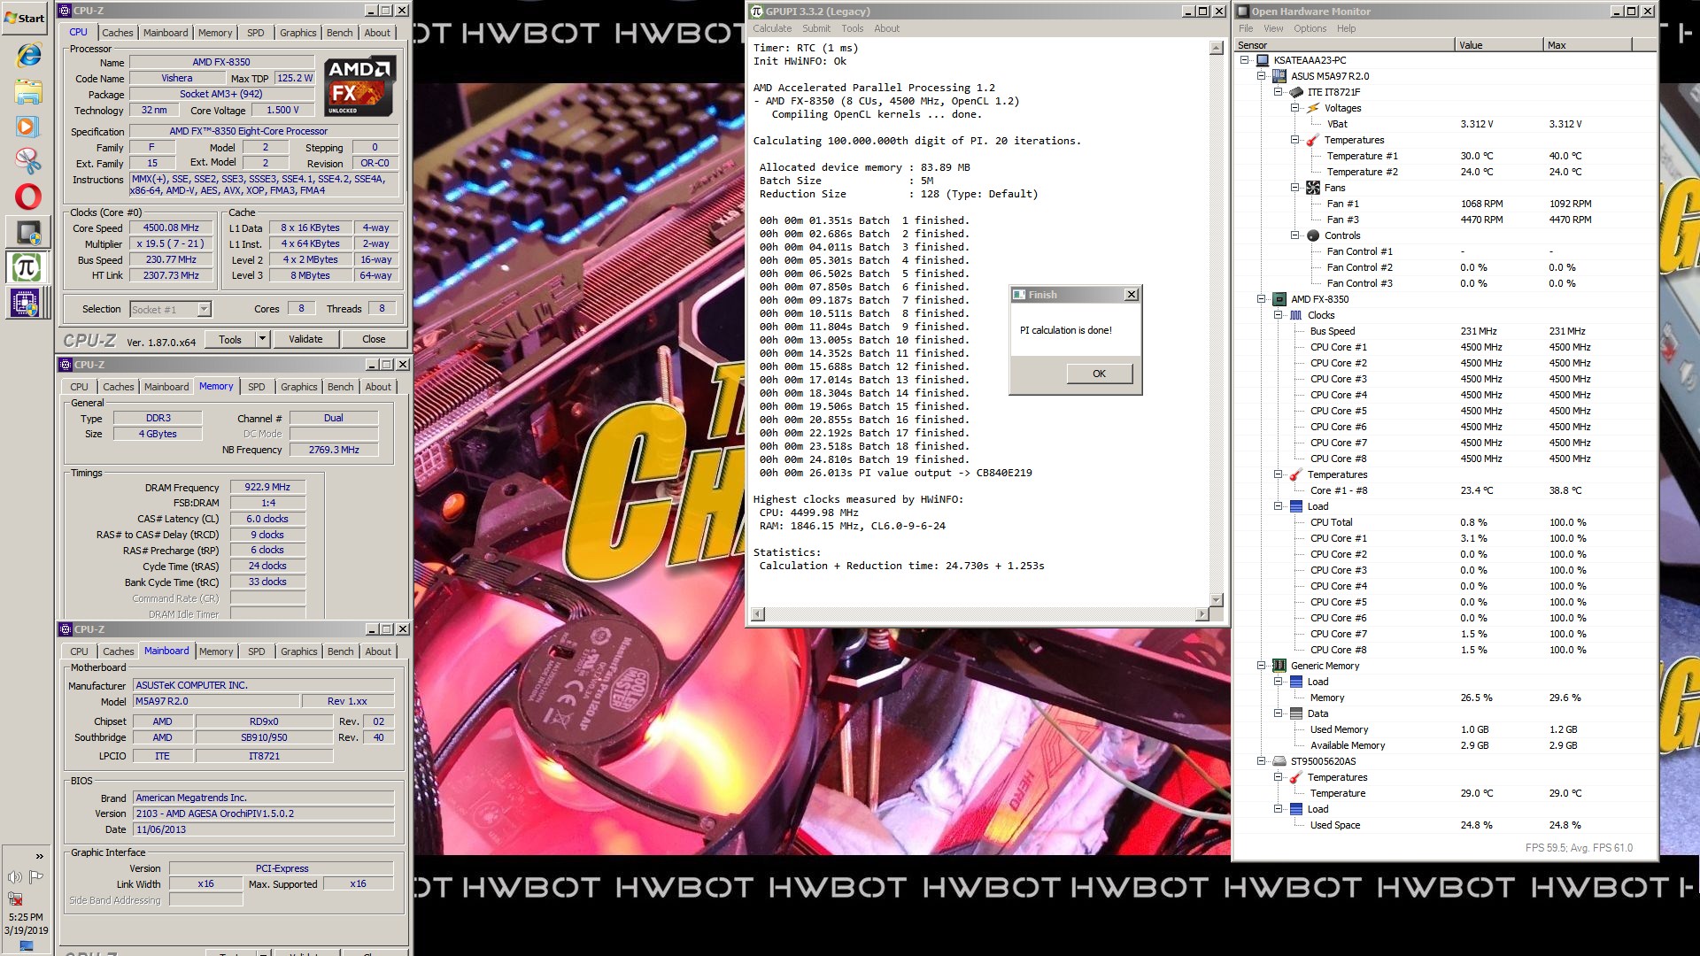Click the processor icon beside AMD FX-8350 node
The image size is (1700, 956).
click(1279, 299)
